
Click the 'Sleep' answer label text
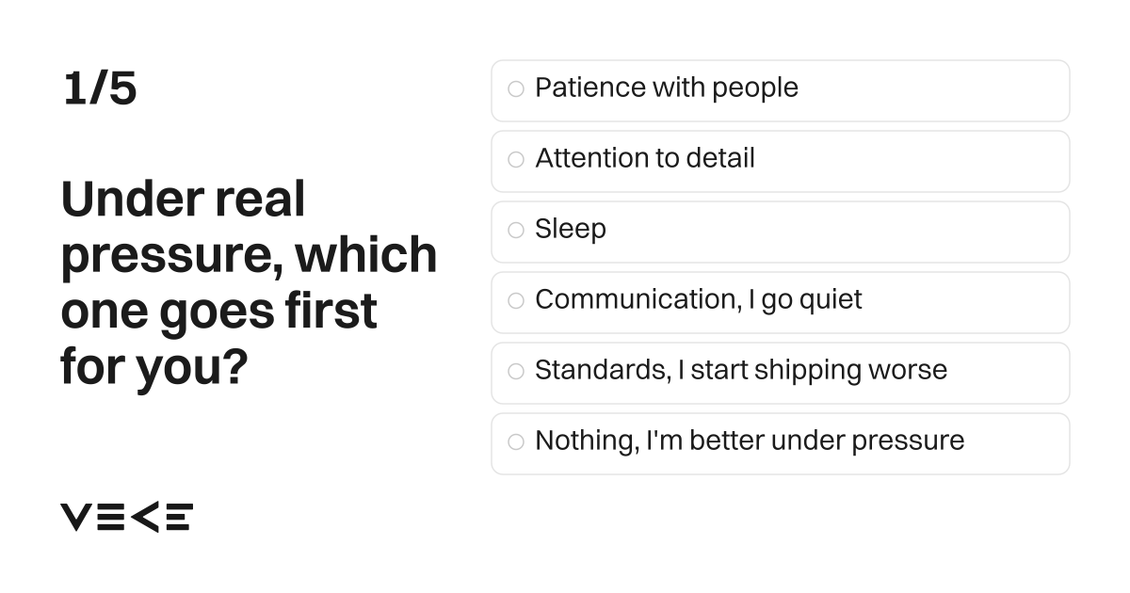(x=571, y=230)
